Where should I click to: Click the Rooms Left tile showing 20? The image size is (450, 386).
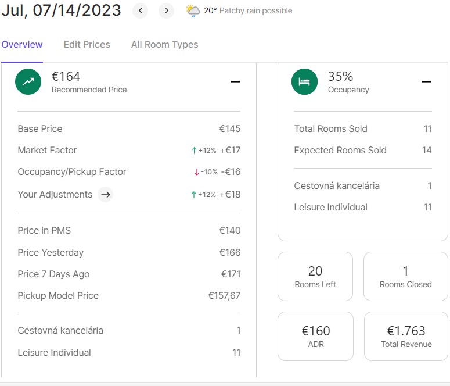[315, 277]
